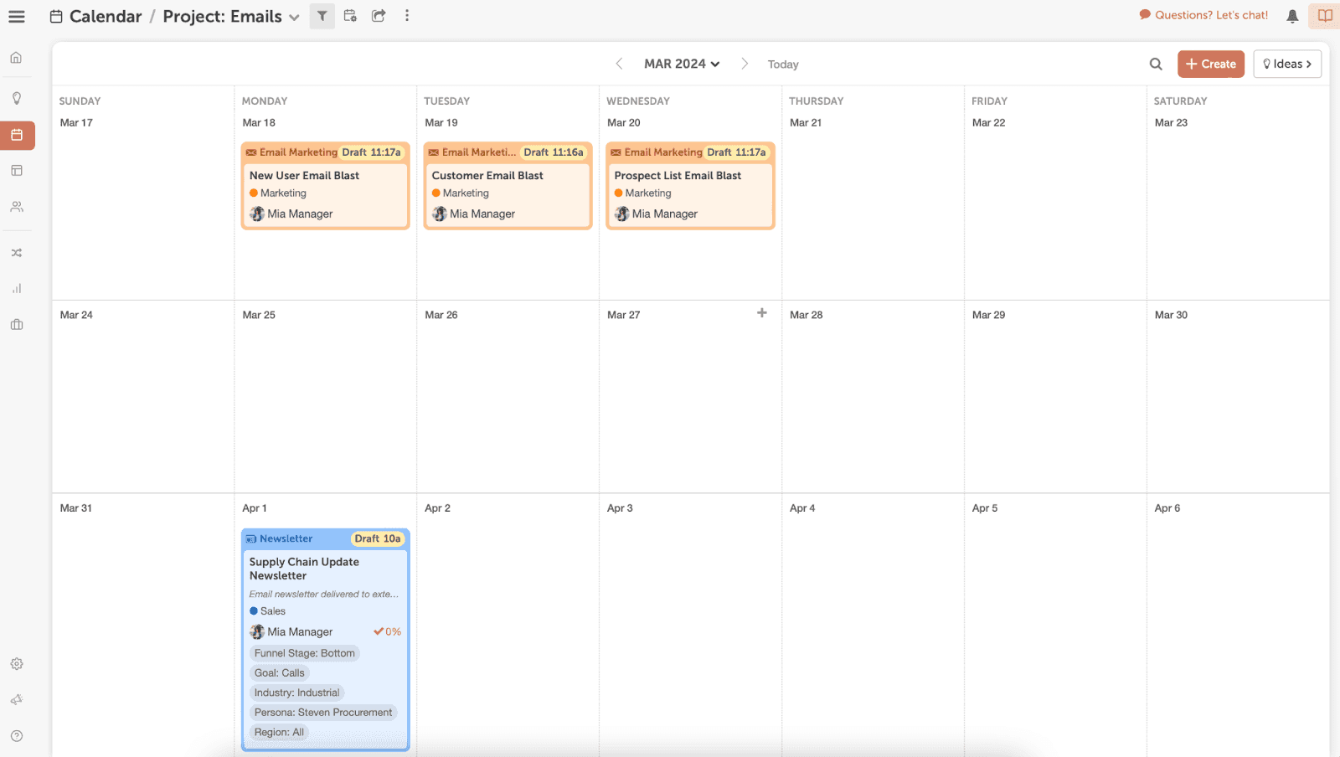Open the three-dot overflow menu

coord(407,16)
